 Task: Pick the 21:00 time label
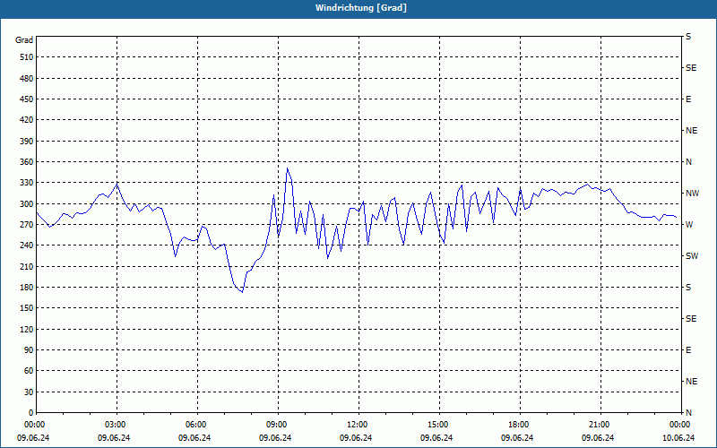600,425
